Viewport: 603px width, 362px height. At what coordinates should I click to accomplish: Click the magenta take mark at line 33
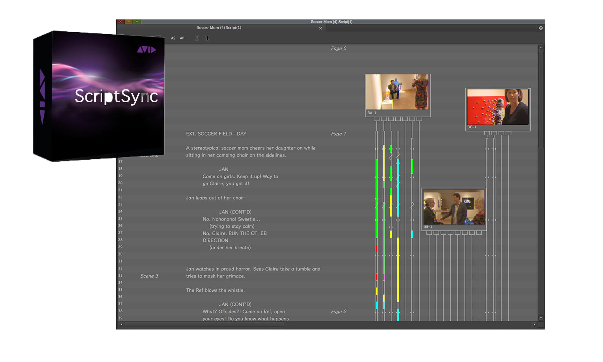click(384, 277)
